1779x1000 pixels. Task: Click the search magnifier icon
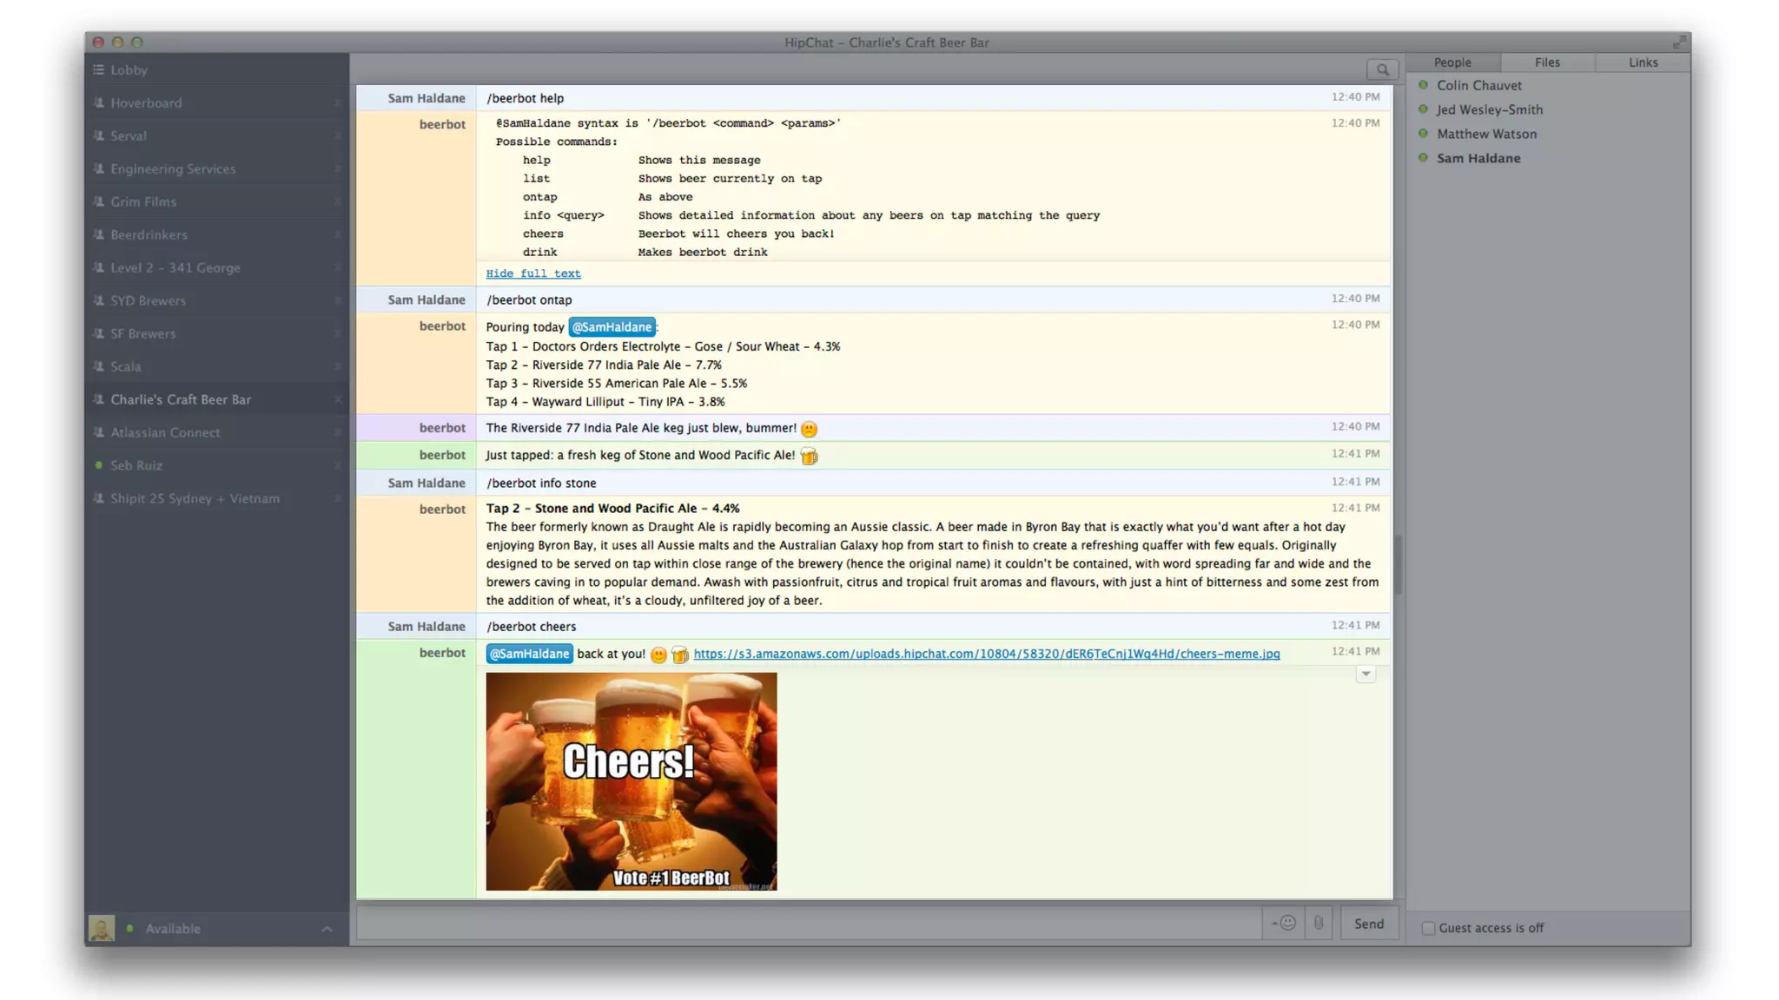point(1382,69)
